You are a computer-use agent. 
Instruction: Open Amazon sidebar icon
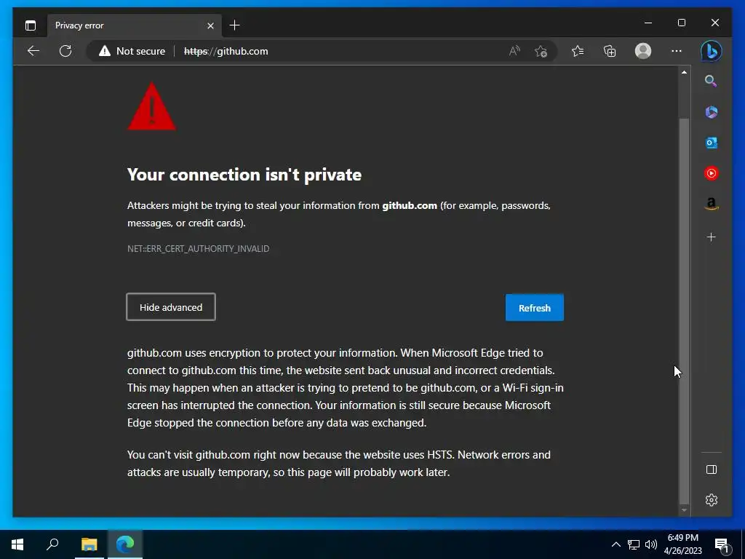tap(712, 204)
